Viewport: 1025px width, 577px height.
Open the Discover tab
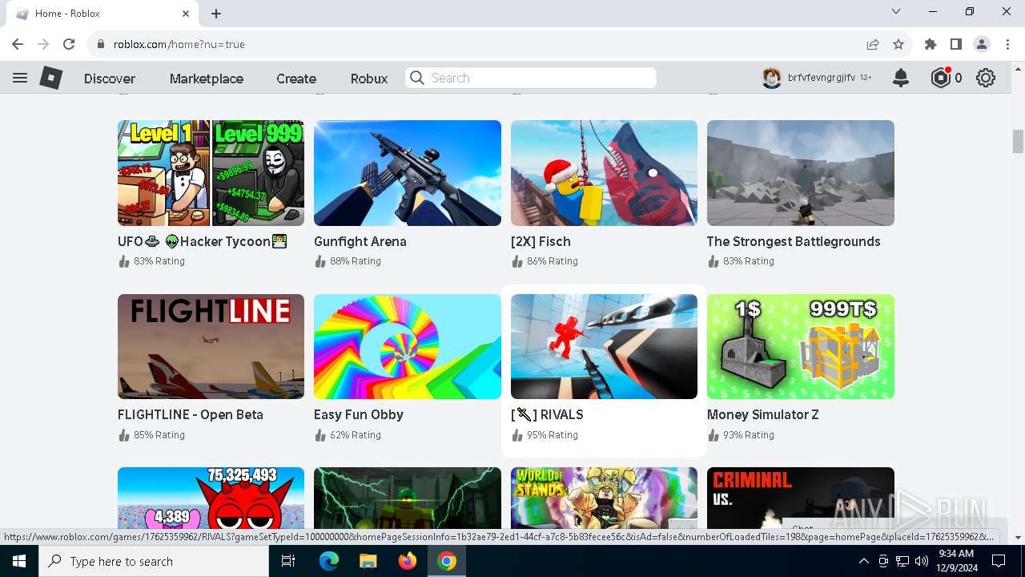tap(110, 79)
